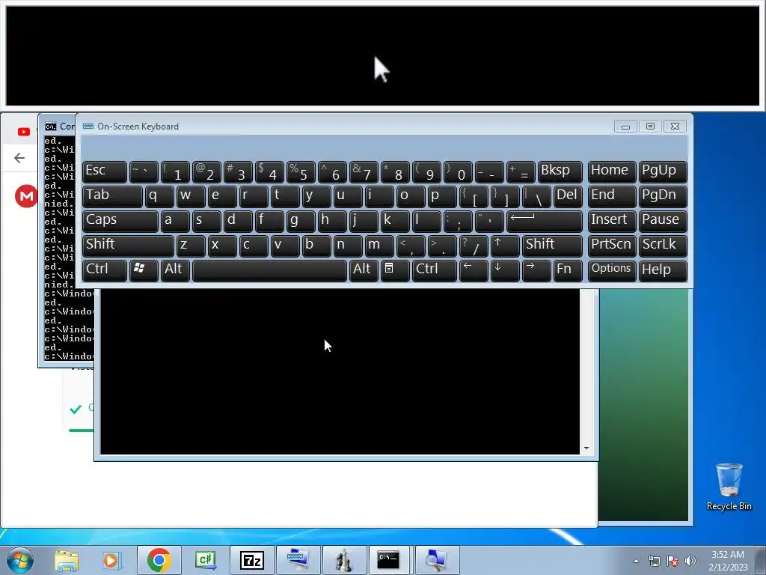Click the context menu key on the keyboard
Image resolution: width=766 pixels, height=575 pixels.
click(x=395, y=270)
